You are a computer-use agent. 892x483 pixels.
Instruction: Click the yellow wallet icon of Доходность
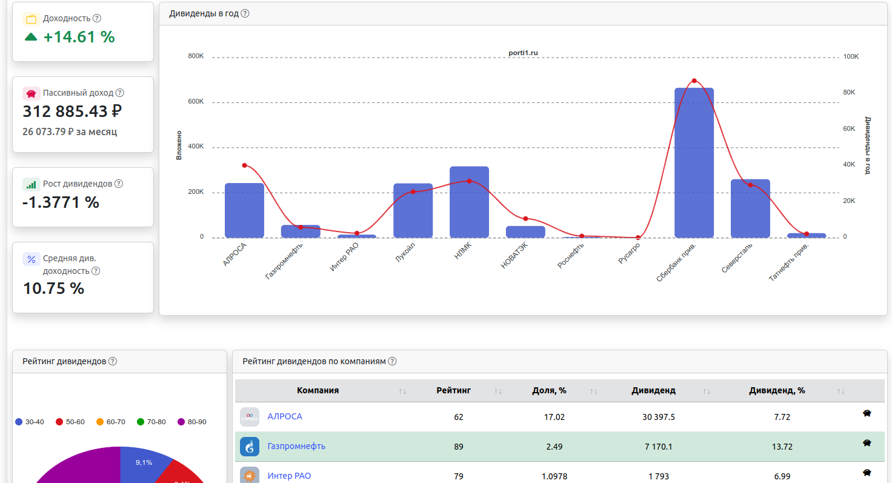(x=32, y=19)
